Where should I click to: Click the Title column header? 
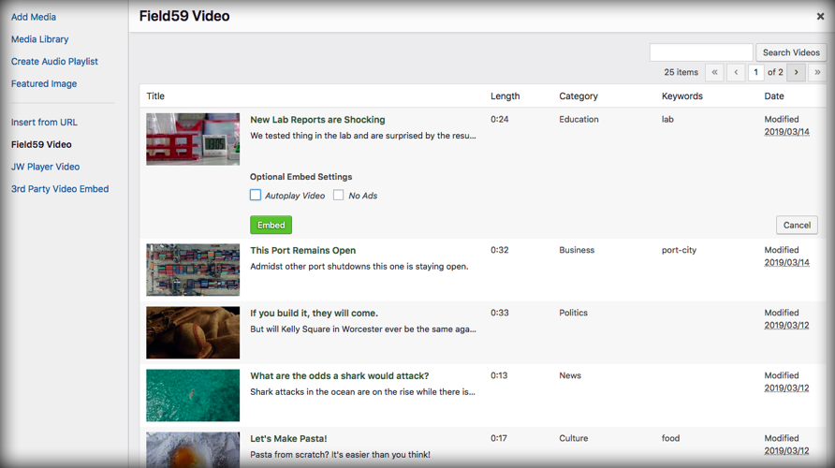point(155,96)
